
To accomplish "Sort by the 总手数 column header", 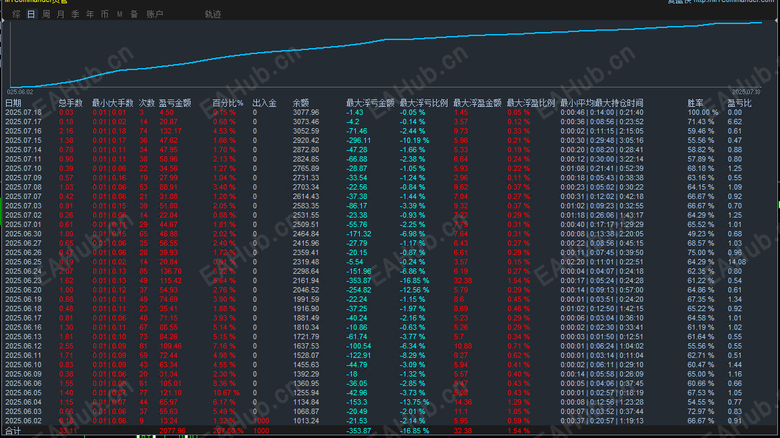I will pyautogui.click(x=71, y=103).
